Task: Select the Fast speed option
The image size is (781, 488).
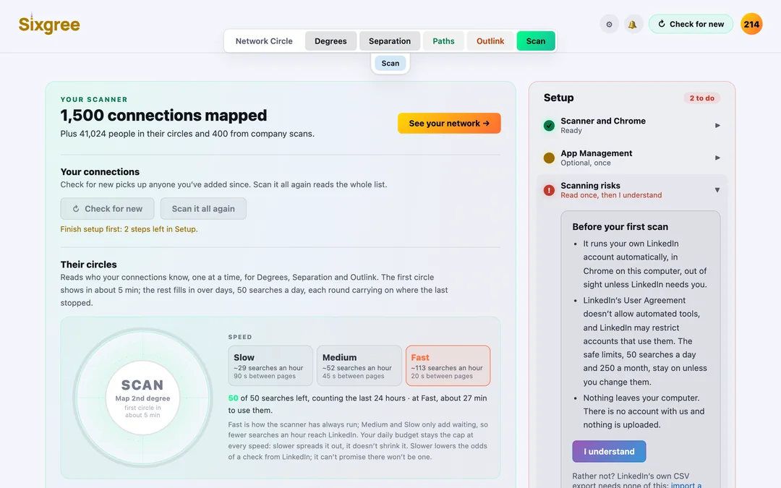Action: (448, 366)
